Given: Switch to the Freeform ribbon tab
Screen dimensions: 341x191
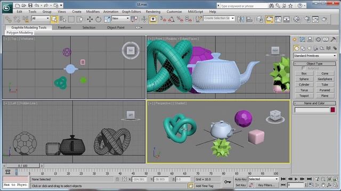Looking at the screenshot, I should [x=64, y=28].
